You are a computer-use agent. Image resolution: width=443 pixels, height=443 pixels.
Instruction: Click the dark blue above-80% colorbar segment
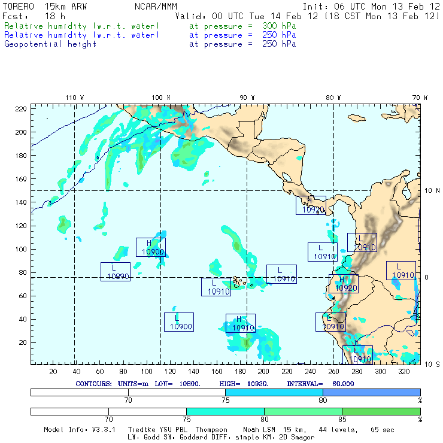(x=371, y=392)
